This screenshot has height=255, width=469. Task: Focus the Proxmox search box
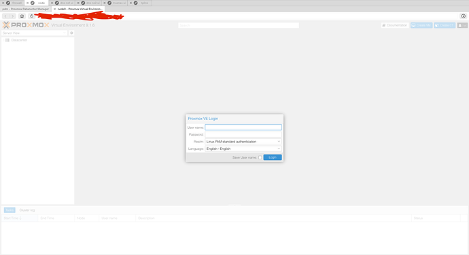coord(239,25)
